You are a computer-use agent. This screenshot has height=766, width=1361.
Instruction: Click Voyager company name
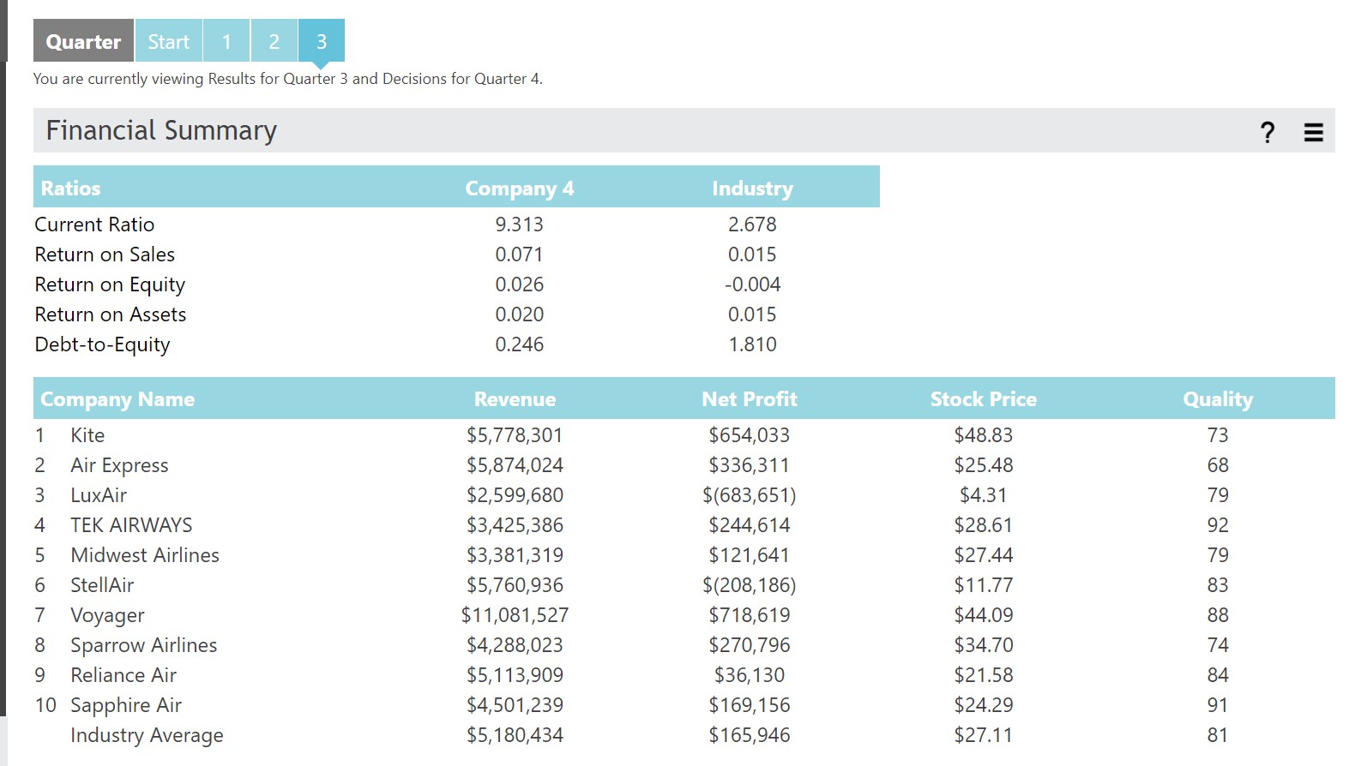[x=107, y=615]
